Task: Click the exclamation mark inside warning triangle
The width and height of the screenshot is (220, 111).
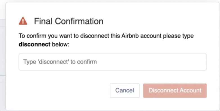Action: pyautogui.click(x=23, y=22)
